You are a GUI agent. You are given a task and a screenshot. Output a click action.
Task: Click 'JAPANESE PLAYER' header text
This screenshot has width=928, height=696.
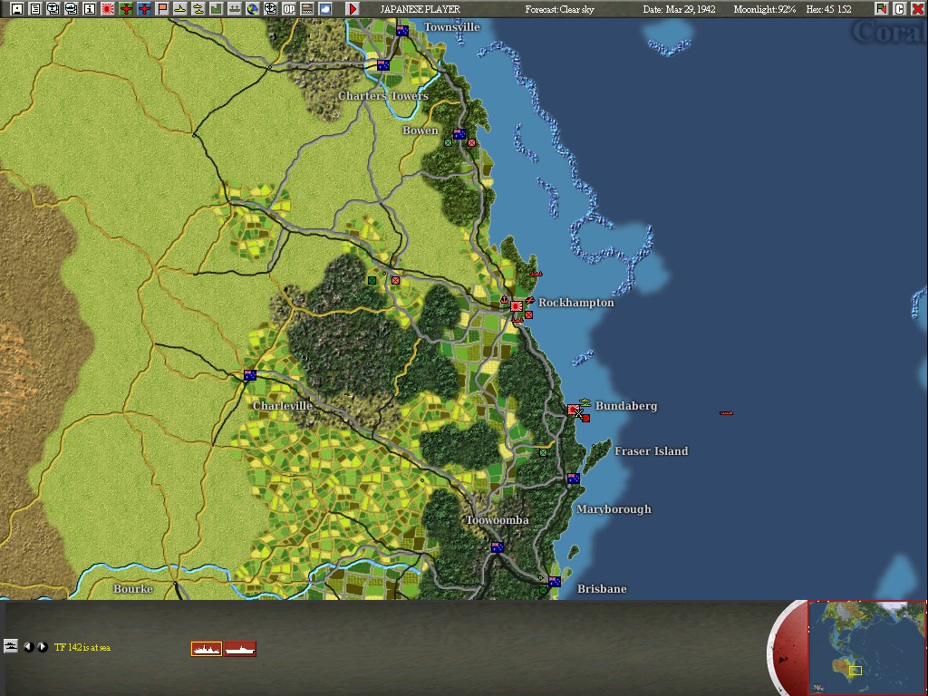point(420,9)
